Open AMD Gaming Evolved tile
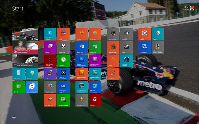The image size is (199, 124). tap(50, 61)
